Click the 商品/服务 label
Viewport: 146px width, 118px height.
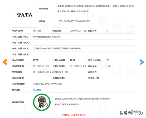tap(43, 9)
